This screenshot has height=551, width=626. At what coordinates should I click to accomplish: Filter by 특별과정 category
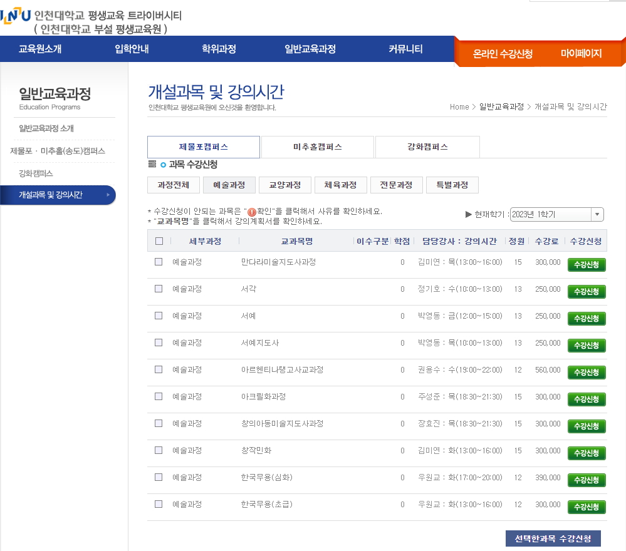click(x=452, y=185)
